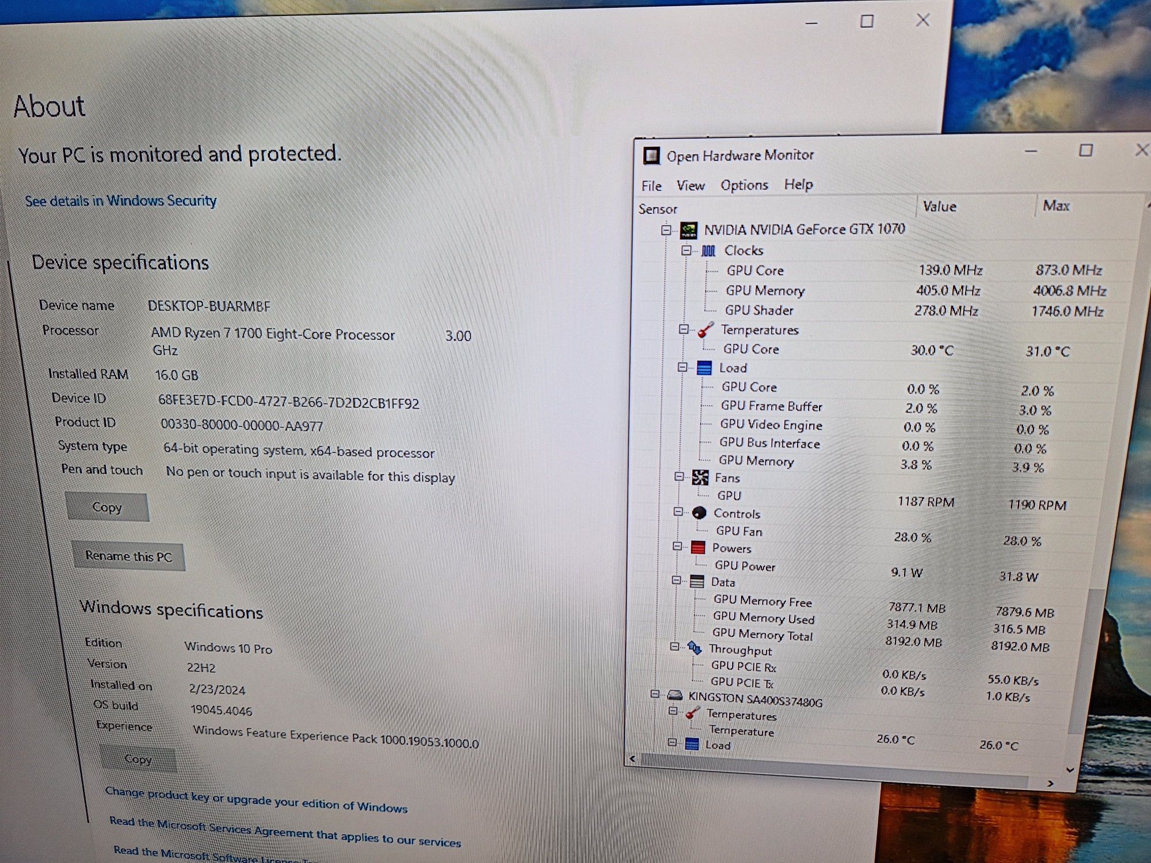
Task: Click the KINGSTON Load category icon
Action: click(692, 744)
